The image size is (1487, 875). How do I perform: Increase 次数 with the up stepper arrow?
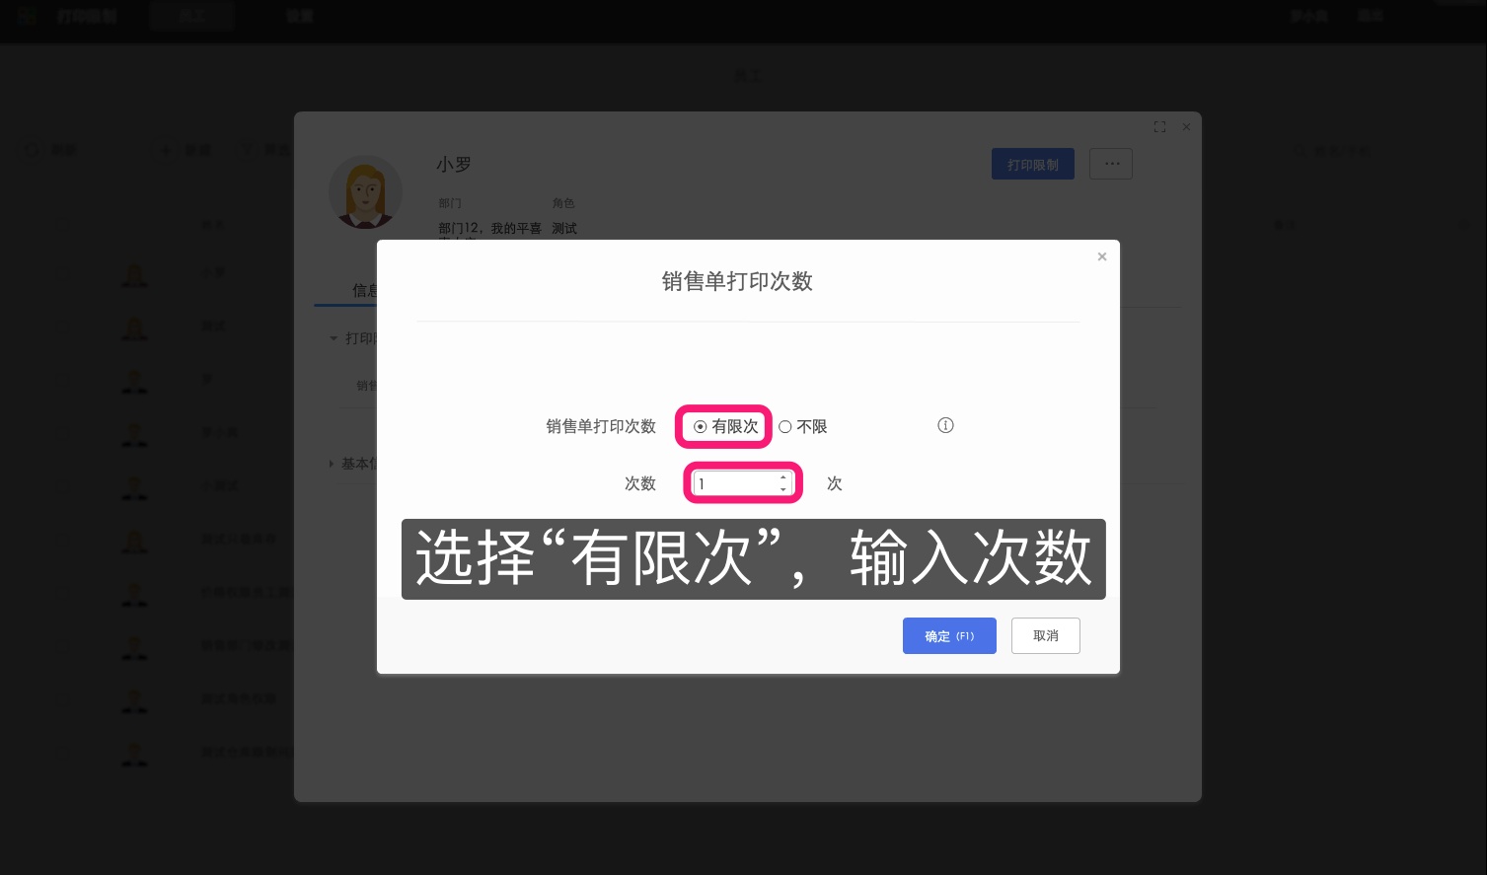[x=783, y=477]
